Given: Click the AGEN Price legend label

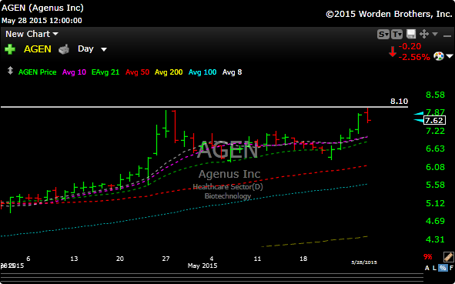Looking at the screenshot, I should pyautogui.click(x=37, y=72).
